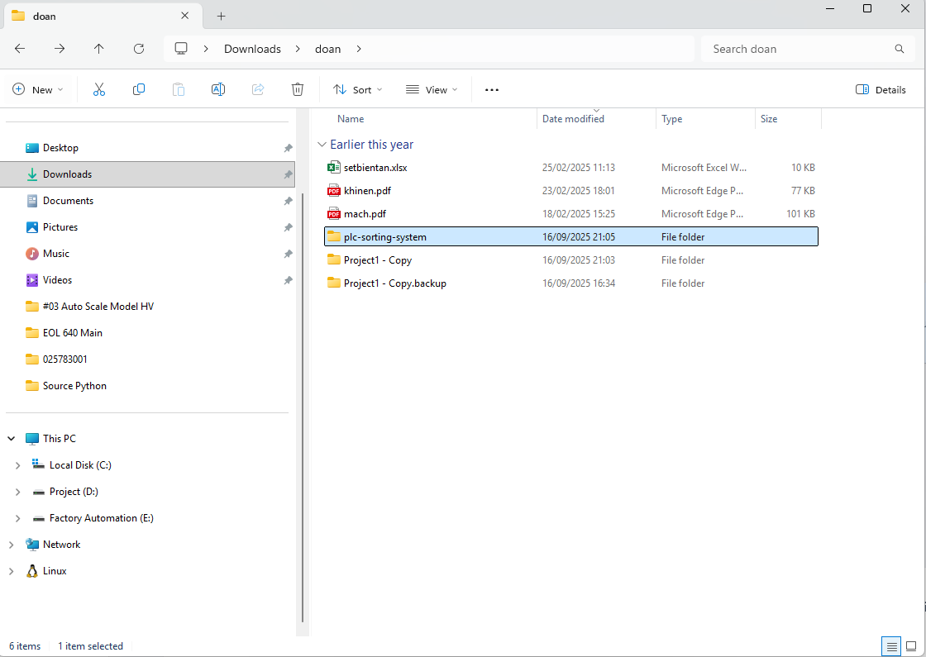The image size is (926, 657).
Task: Open the Sort dropdown
Action: (358, 89)
